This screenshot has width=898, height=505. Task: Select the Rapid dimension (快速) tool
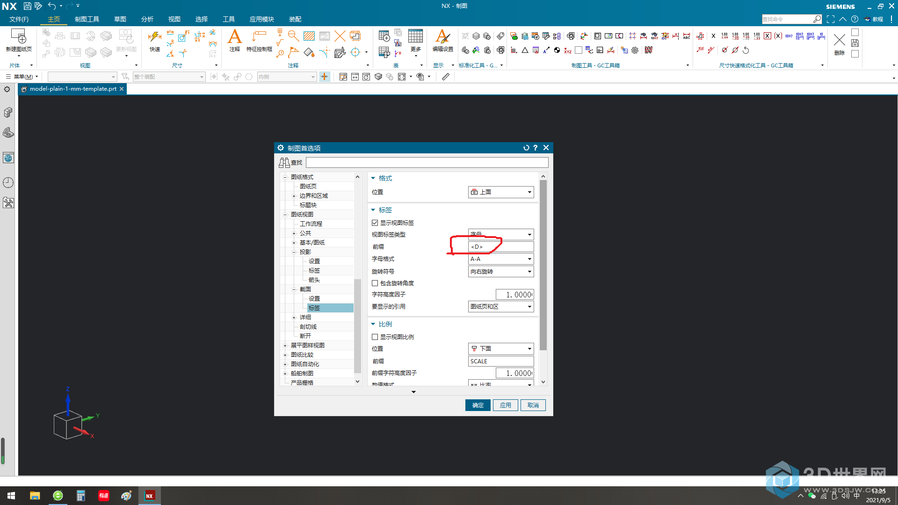pos(154,41)
